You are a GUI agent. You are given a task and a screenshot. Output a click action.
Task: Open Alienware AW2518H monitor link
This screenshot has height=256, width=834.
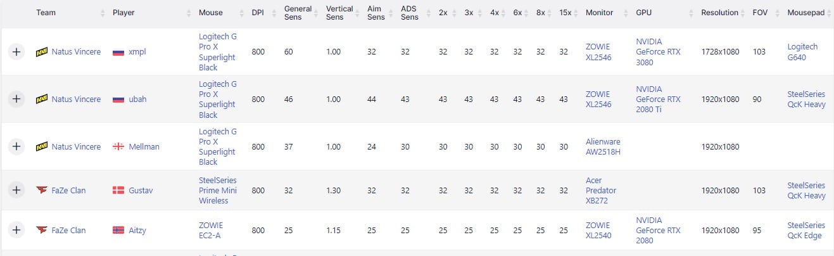pyautogui.click(x=603, y=146)
